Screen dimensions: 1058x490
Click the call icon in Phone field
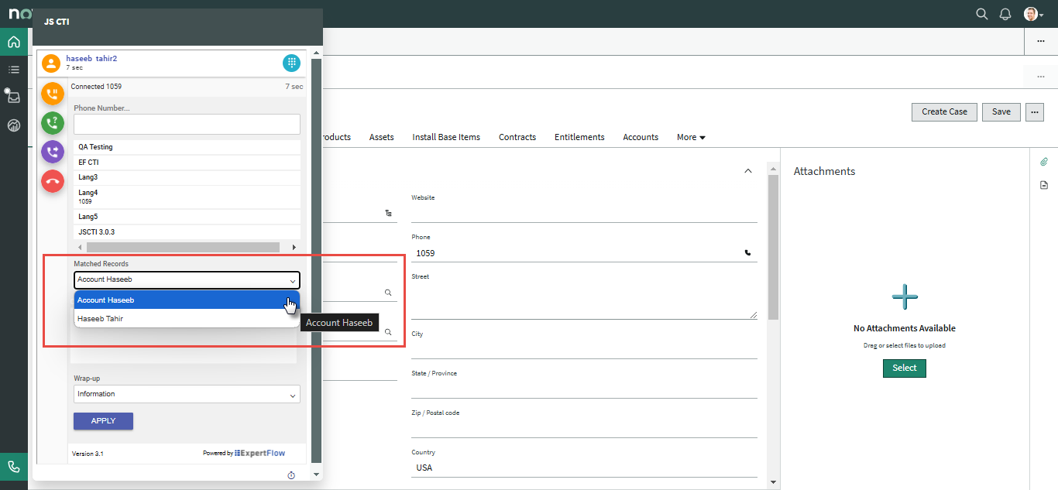coord(747,252)
